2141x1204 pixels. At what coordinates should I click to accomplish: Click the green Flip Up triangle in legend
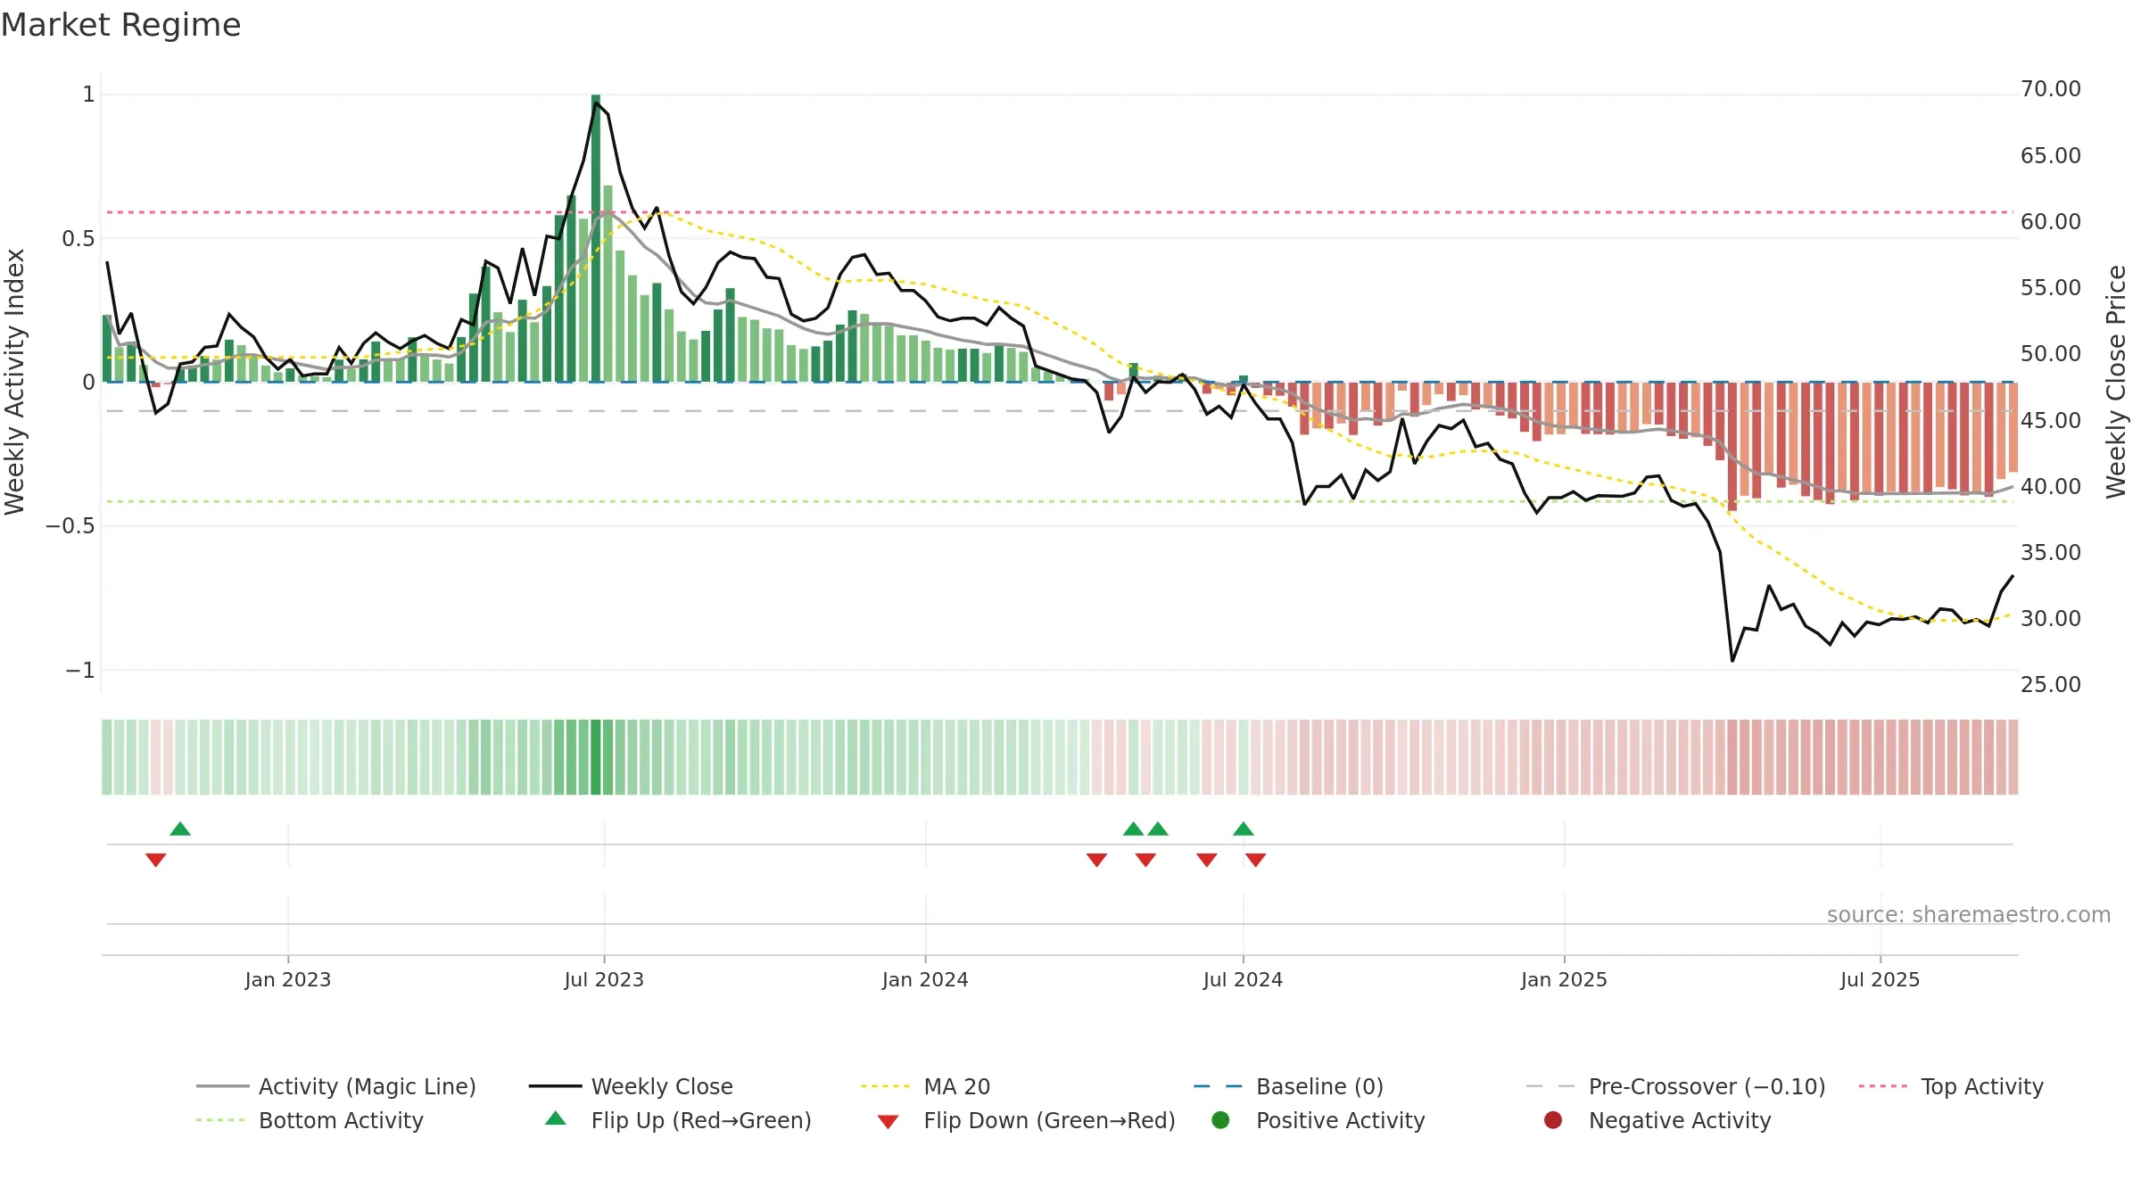(556, 1118)
